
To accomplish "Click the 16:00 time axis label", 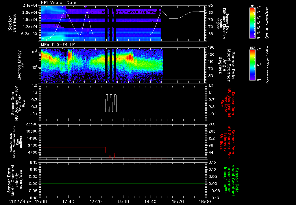I will pos(205,202).
